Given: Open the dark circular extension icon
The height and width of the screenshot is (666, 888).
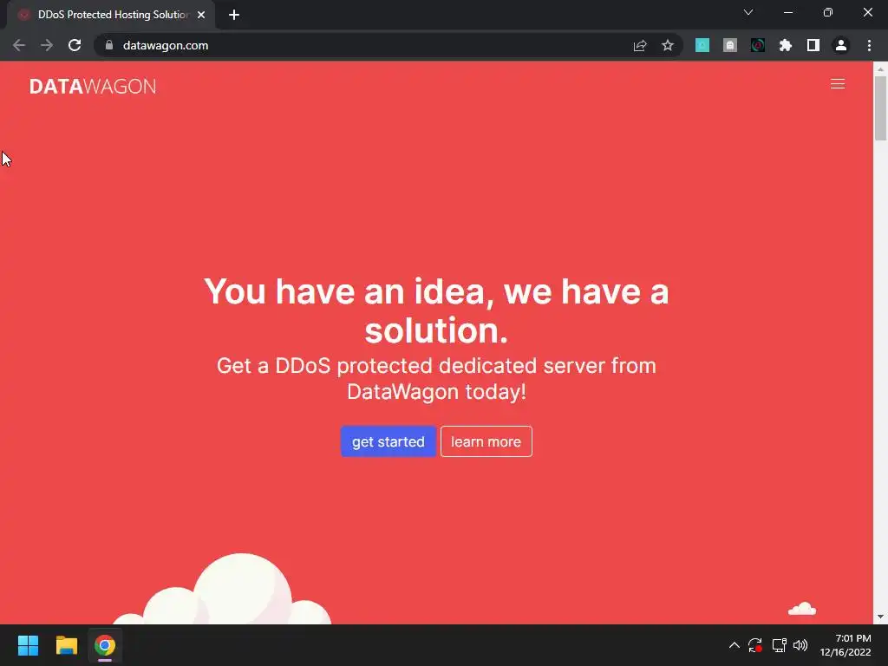Looking at the screenshot, I should 758,45.
